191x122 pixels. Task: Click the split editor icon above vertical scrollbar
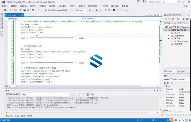pyautogui.click(x=161, y=22)
